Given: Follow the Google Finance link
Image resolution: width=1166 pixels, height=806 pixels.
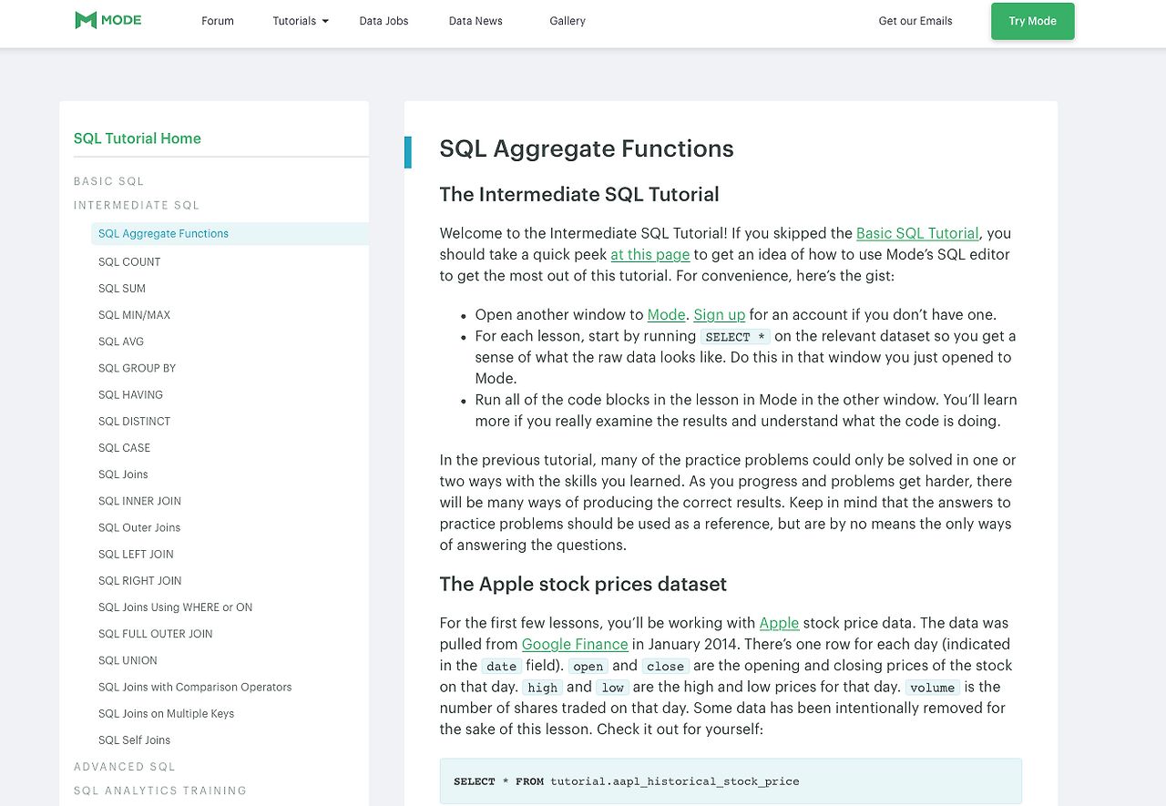Looking at the screenshot, I should click(x=575, y=644).
